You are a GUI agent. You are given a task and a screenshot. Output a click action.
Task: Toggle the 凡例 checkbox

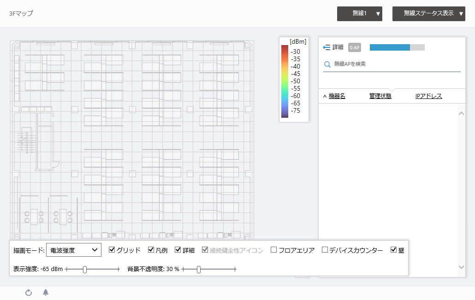(x=151, y=249)
